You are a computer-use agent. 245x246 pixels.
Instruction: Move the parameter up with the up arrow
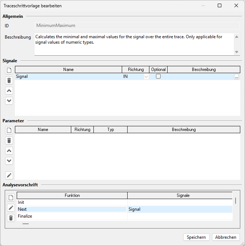[9, 151]
